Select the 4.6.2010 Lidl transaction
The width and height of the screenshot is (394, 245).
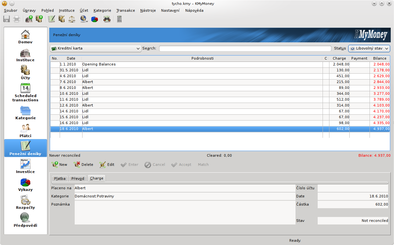click(220, 76)
